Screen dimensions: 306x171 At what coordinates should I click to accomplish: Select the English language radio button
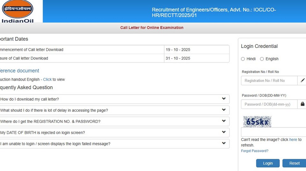262,59
